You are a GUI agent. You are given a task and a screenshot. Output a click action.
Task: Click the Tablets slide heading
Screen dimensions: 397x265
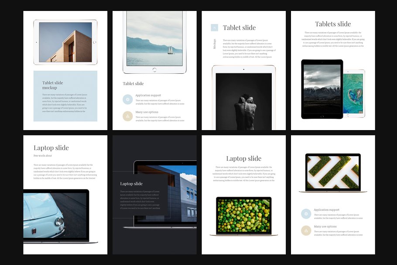pyautogui.click(x=333, y=24)
